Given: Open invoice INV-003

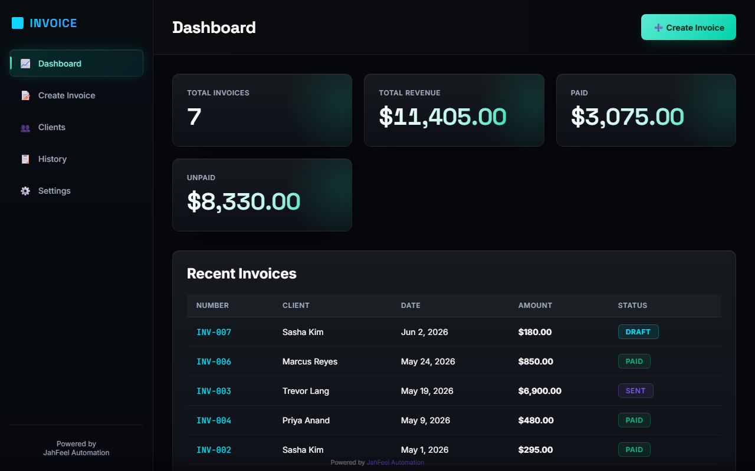Looking at the screenshot, I should click(x=214, y=391).
